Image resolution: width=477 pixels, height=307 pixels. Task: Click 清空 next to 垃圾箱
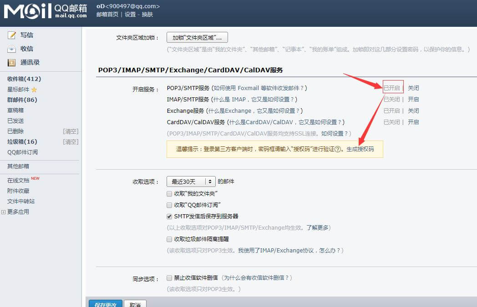coord(71,142)
